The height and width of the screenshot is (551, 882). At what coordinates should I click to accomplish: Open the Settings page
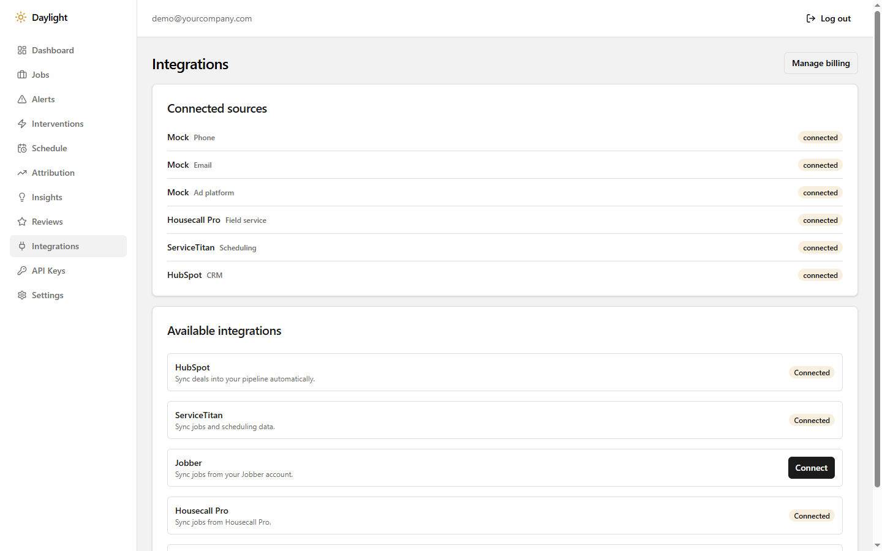tap(68, 295)
